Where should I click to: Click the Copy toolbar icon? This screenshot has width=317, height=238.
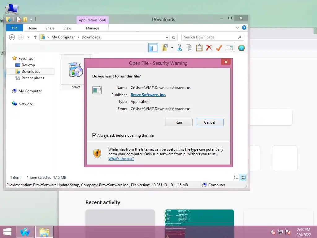coord(189,48)
